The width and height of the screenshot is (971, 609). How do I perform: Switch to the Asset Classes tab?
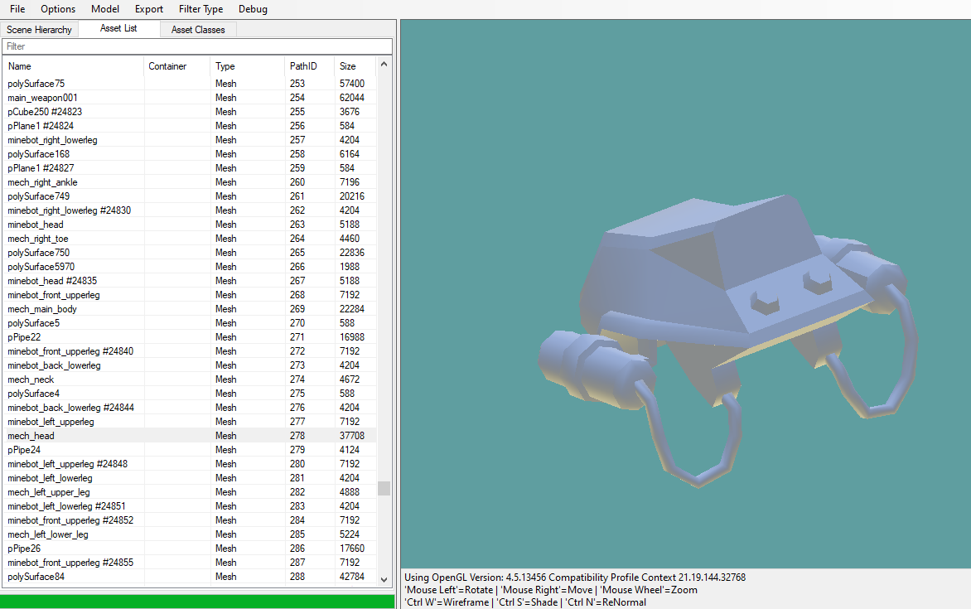click(198, 29)
